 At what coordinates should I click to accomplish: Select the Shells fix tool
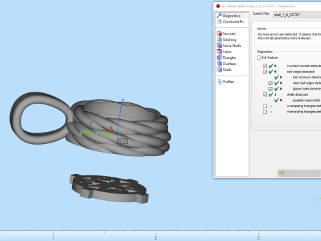224,70
